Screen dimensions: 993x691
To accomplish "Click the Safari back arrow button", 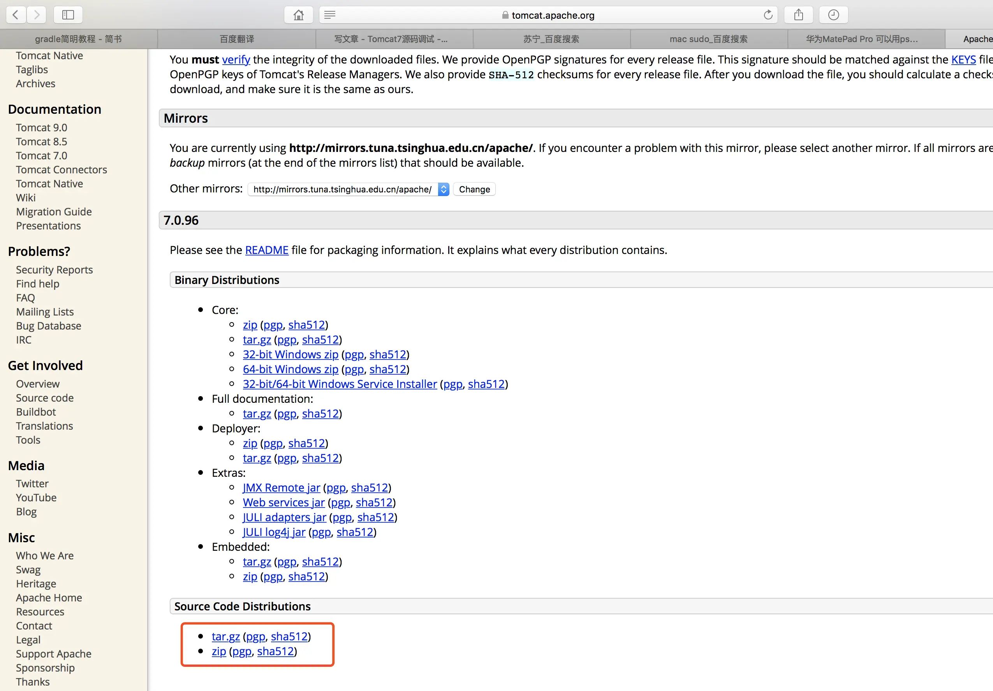I will 16,15.
